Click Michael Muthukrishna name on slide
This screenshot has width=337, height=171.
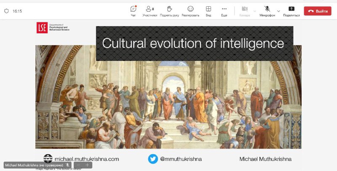[x=265, y=159]
